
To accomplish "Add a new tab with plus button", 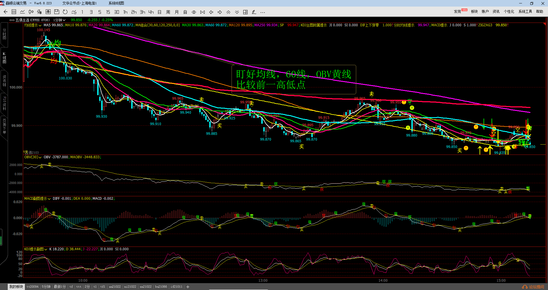I will 188,287.
